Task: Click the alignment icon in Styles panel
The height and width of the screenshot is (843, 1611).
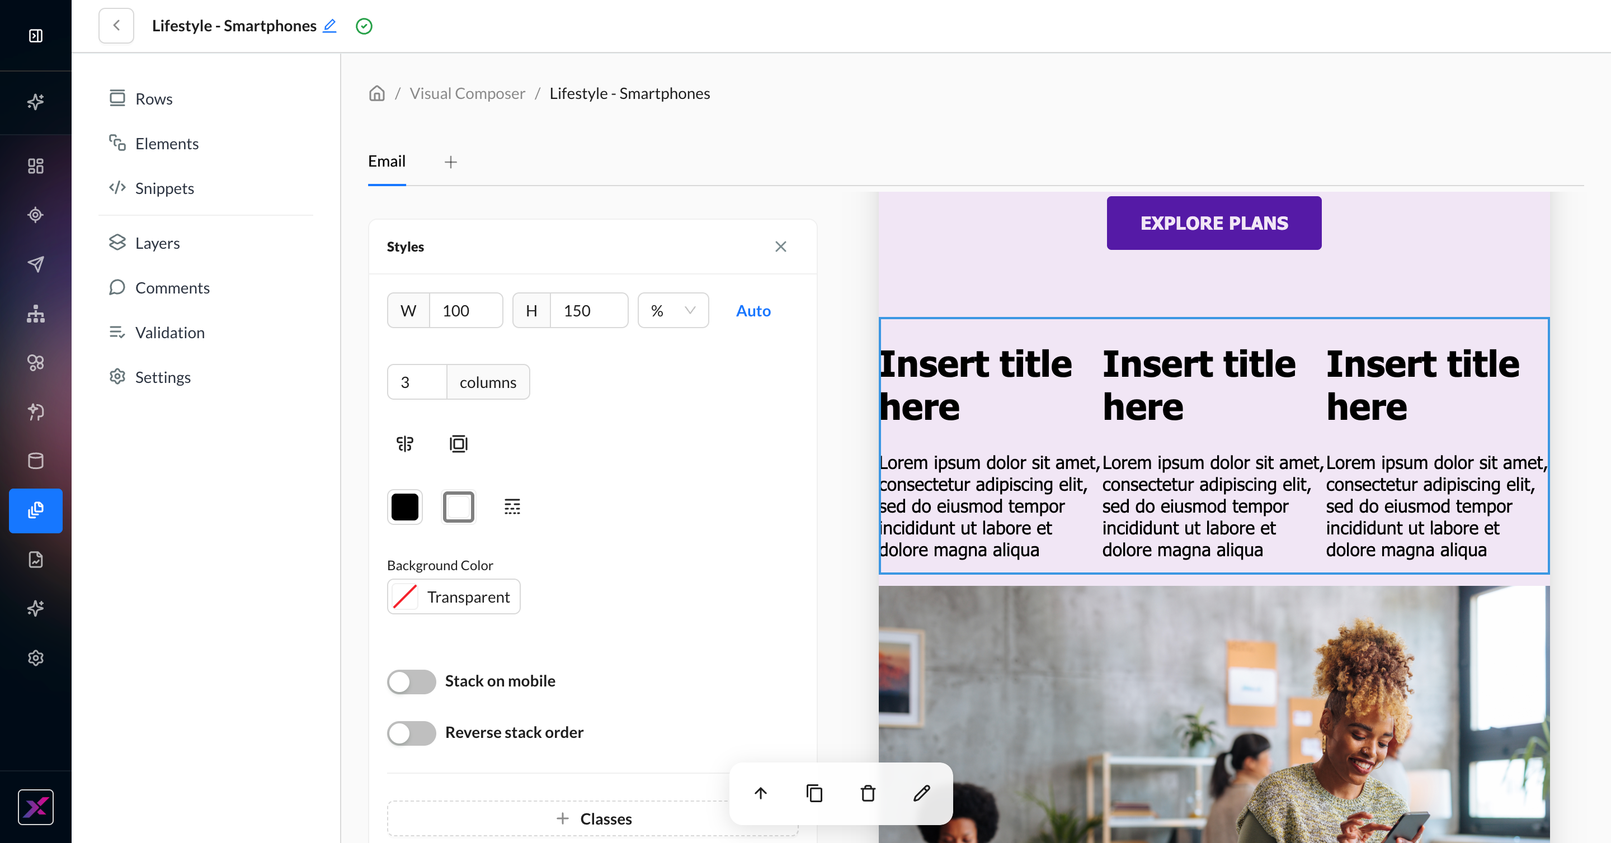Action: [405, 444]
